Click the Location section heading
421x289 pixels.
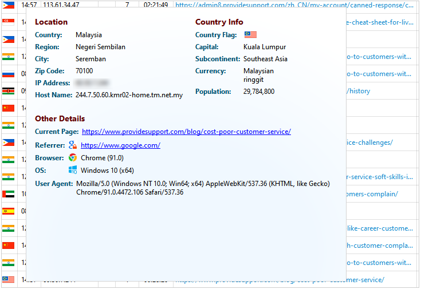[52, 22]
